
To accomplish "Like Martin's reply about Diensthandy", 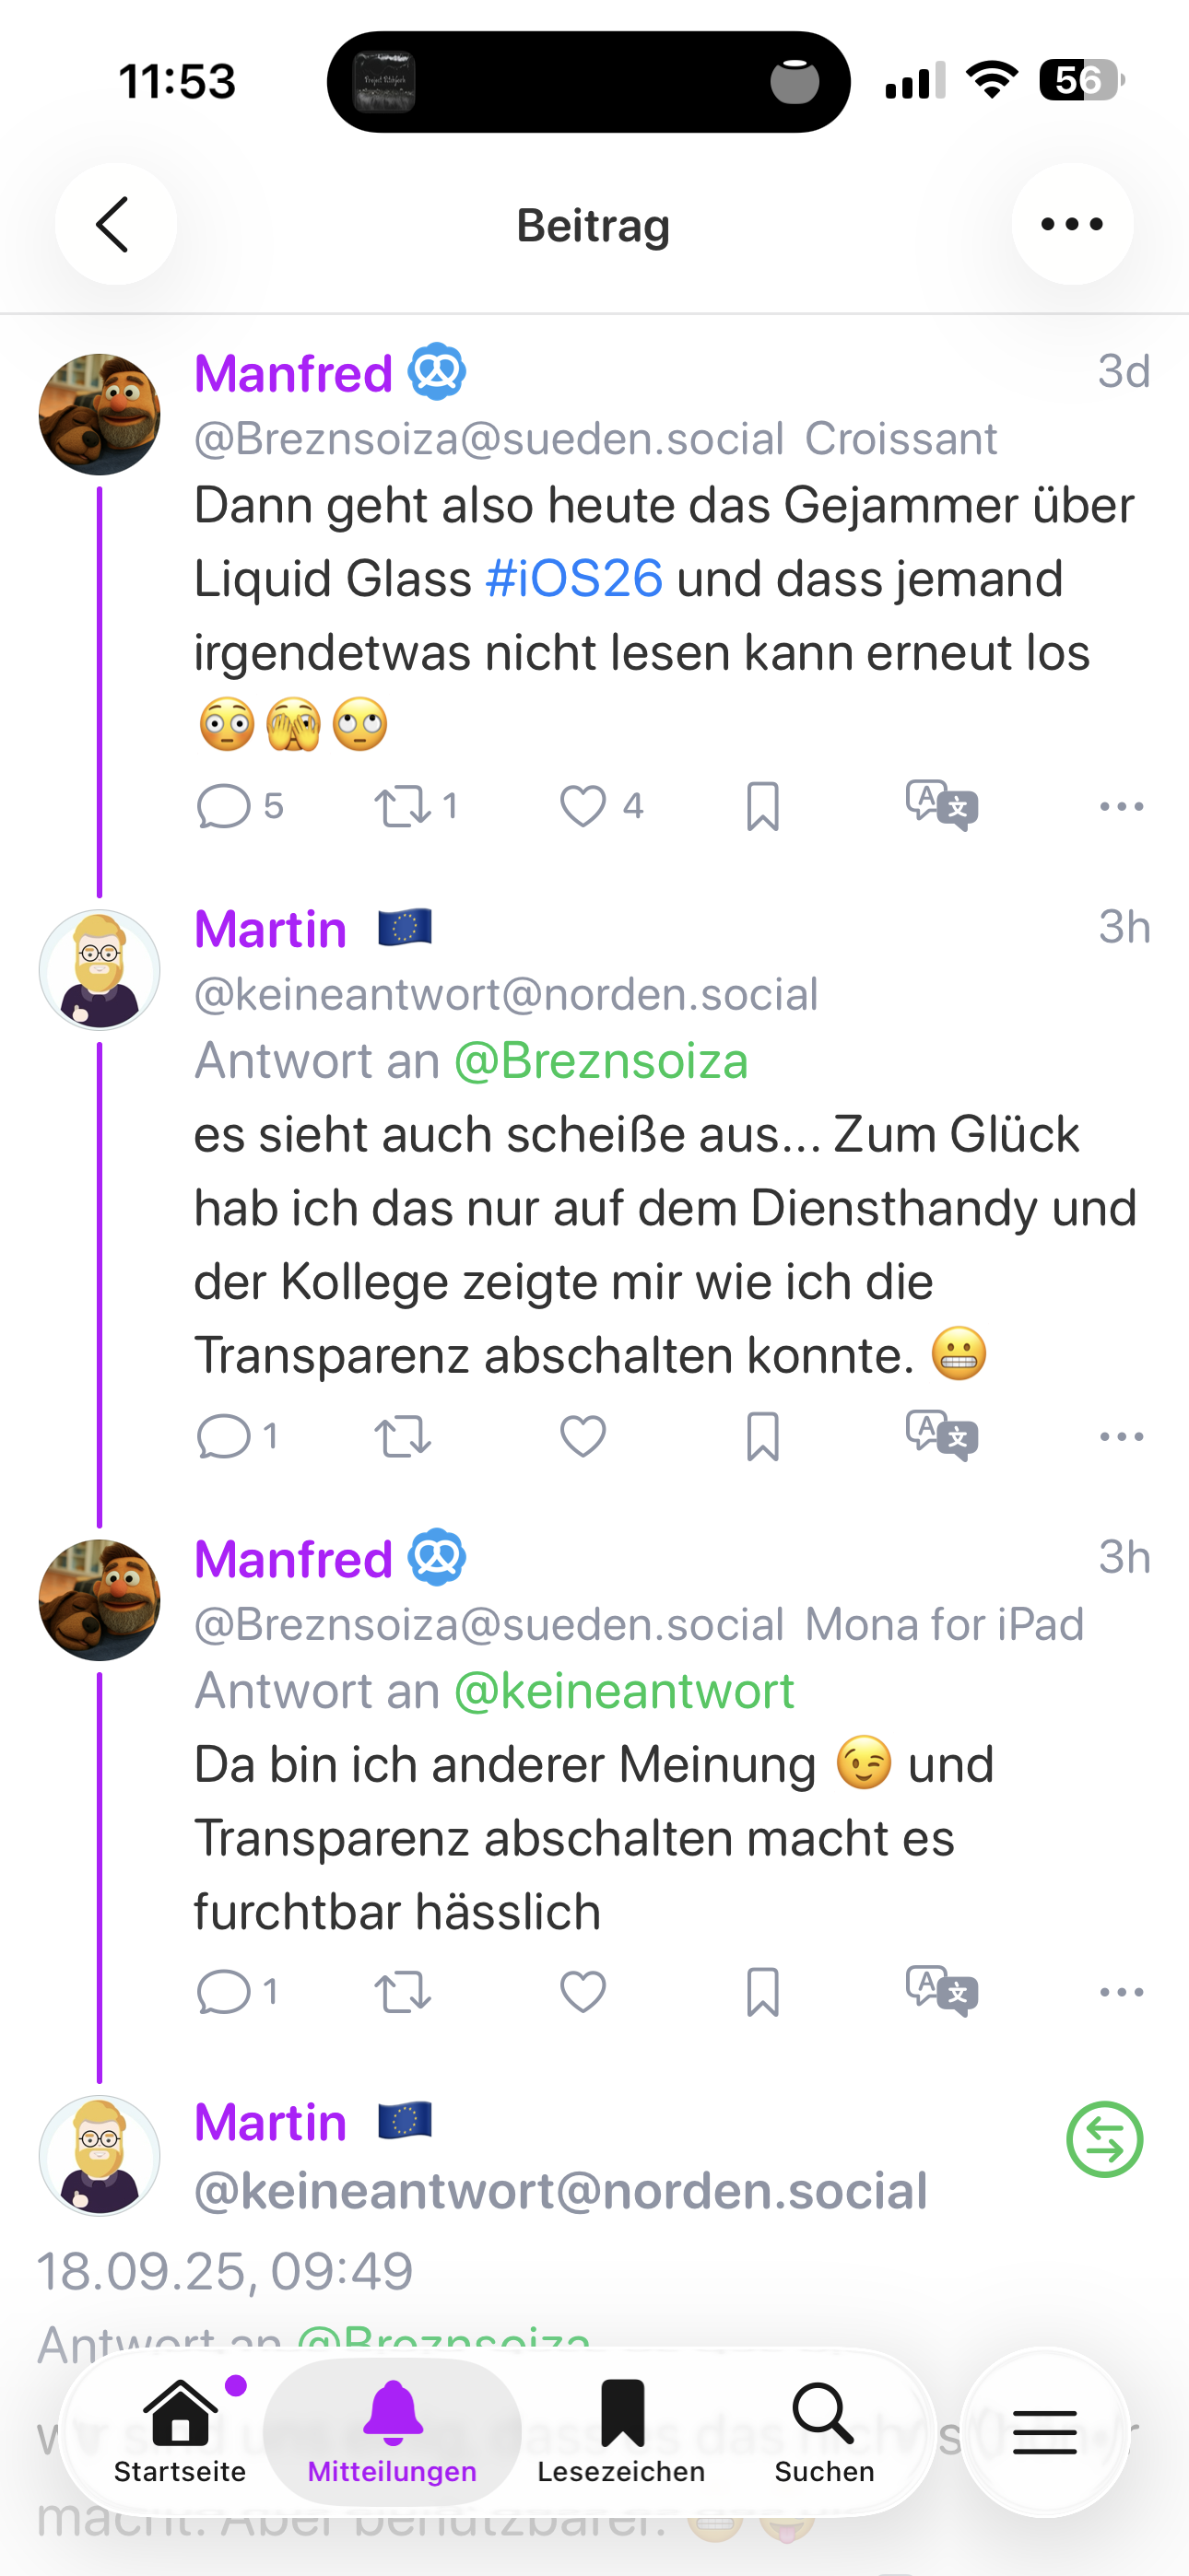I will tap(583, 1437).
